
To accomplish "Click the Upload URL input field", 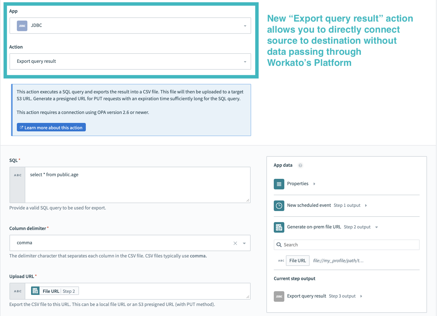I will pos(138,291).
